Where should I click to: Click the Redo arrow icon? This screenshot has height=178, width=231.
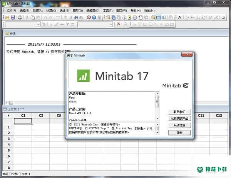coord(51,18)
